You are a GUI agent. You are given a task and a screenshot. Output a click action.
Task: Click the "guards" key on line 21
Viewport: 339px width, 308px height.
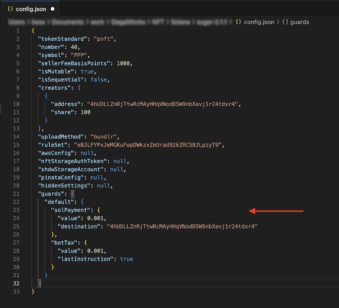[x=51, y=194]
